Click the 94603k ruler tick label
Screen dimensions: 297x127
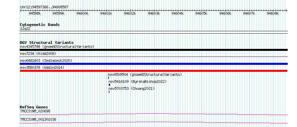[154, 13]
